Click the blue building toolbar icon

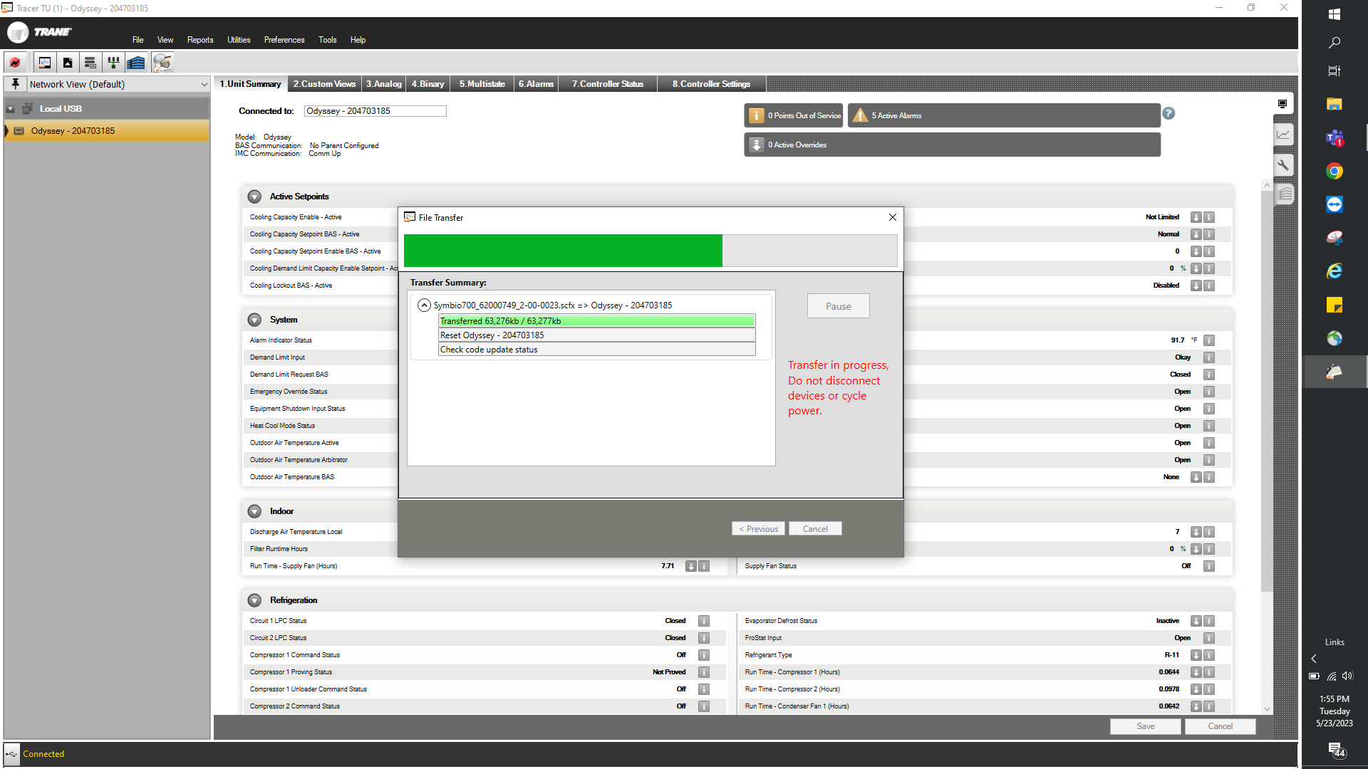(x=136, y=63)
